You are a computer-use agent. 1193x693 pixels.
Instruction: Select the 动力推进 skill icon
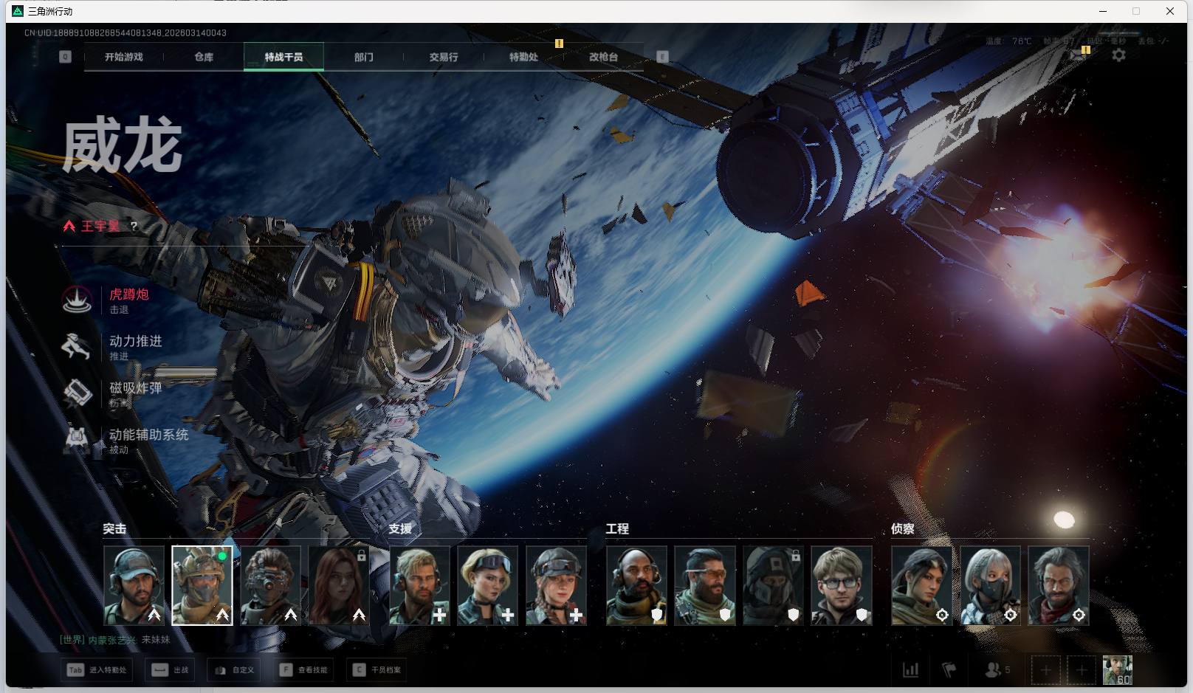pos(77,347)
